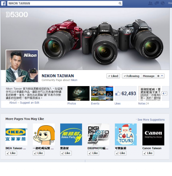Open the About link
Image resolution: width=172 pixels, height=176 pixels.
click(x=13, y=103)
